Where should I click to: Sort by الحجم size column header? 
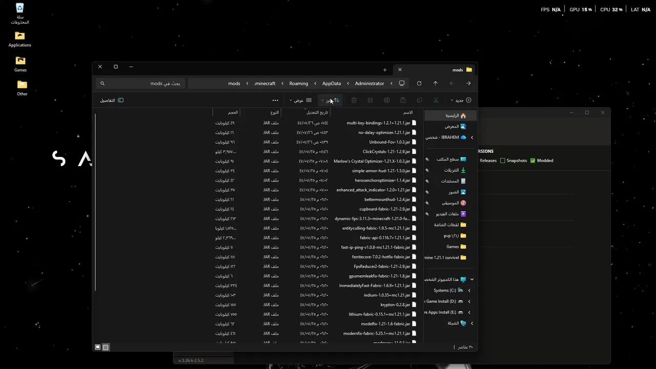[x=233, y=112]
